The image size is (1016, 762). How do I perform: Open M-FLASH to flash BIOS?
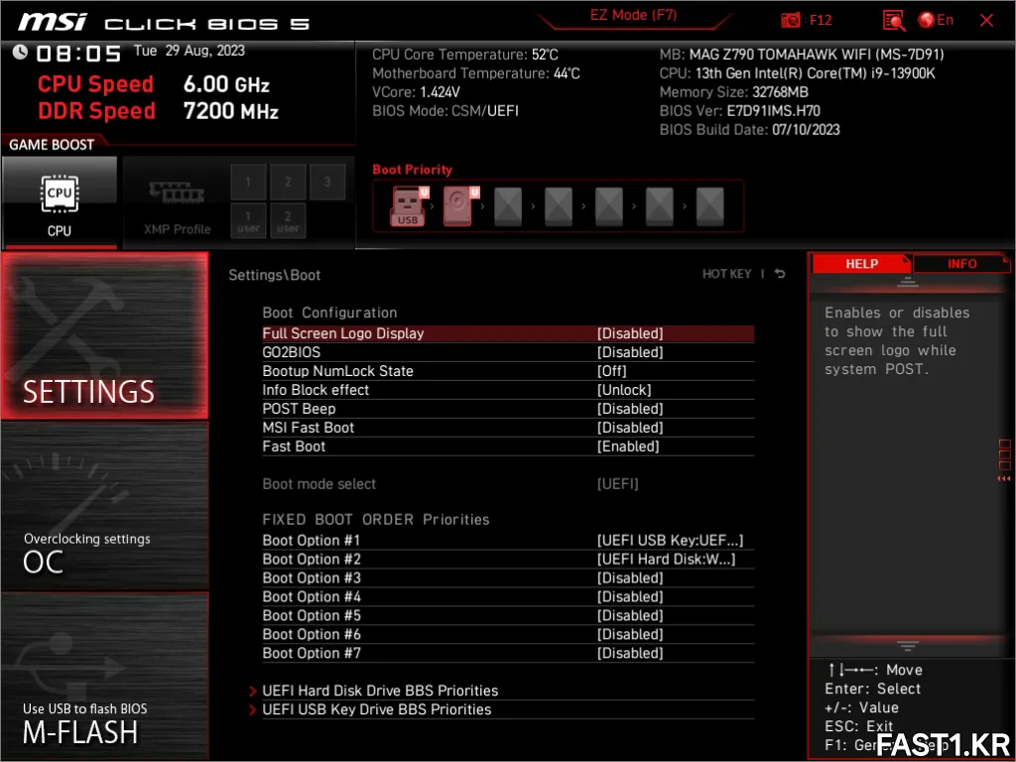click(x=105, y=676)
